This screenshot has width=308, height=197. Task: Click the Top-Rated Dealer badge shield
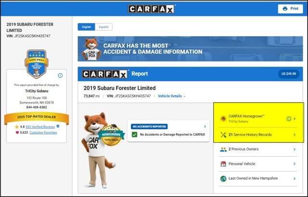(37, 64)
